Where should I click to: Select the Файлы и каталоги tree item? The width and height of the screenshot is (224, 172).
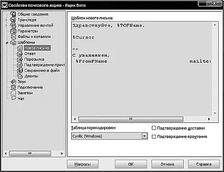(34, 37)
